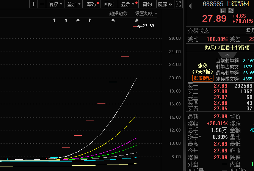The height and width of the screenshot is (171, 254).
Task: Click the last star event marker on chart
Action: [x=137, y=20]
